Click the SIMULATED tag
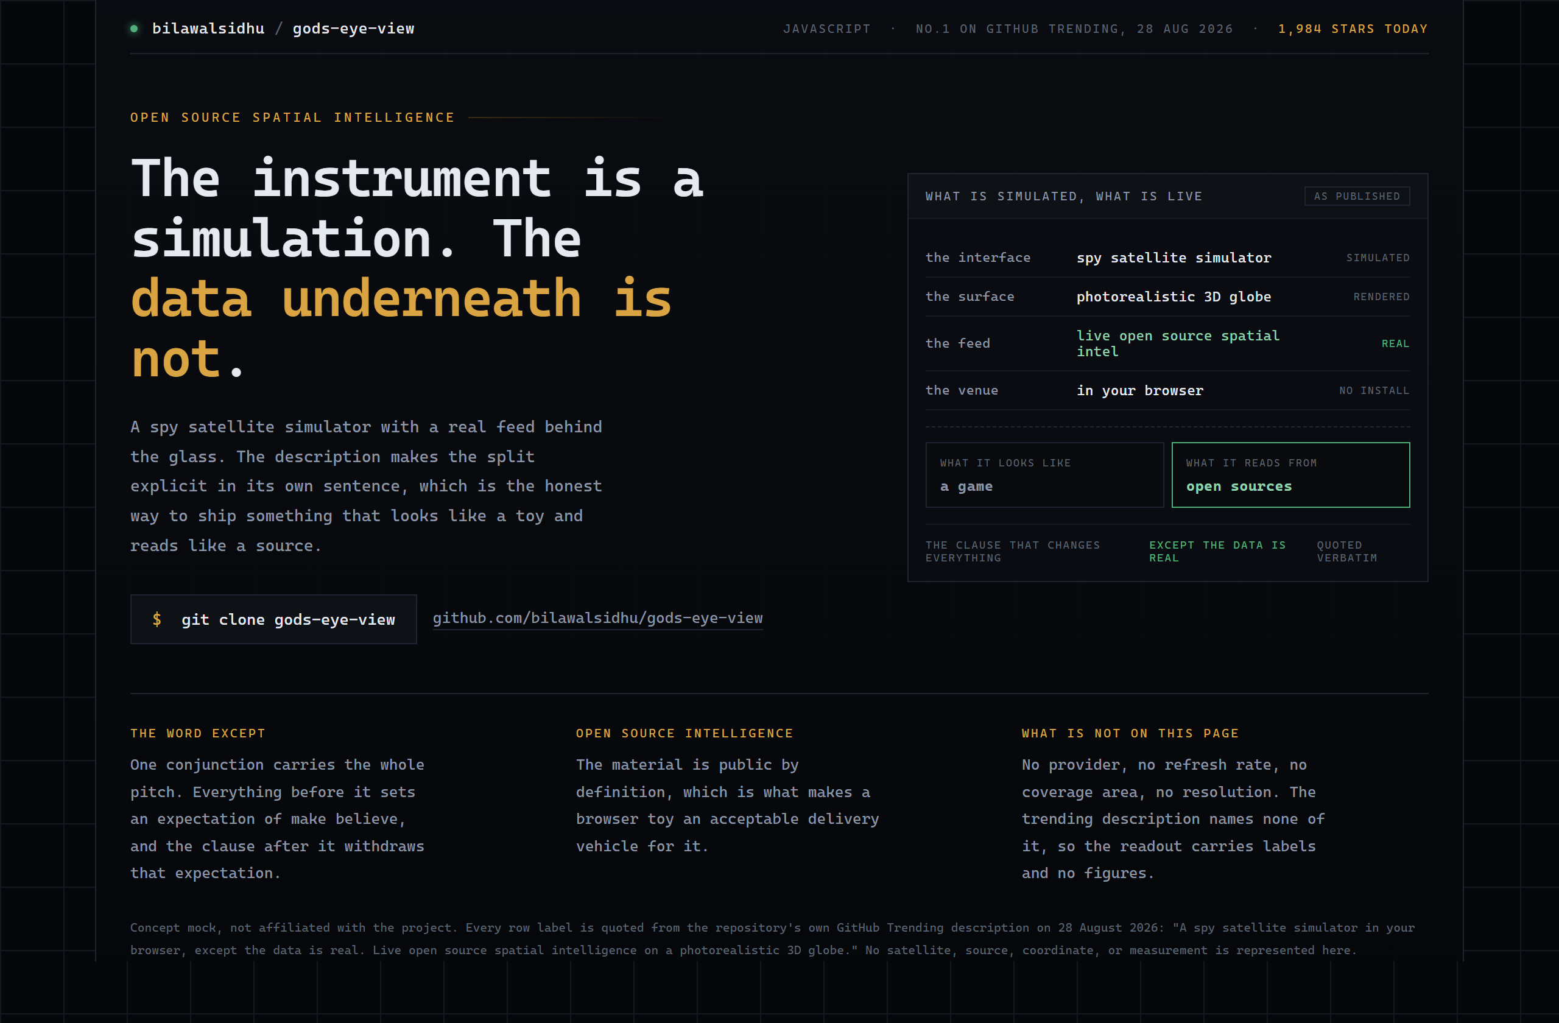1559x1023 pixels. tap(1378, 258)
